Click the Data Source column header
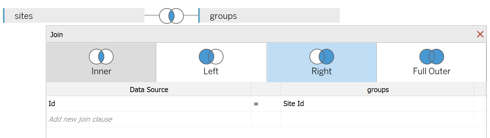Screen dimensions: 490x138 point(149,90)
